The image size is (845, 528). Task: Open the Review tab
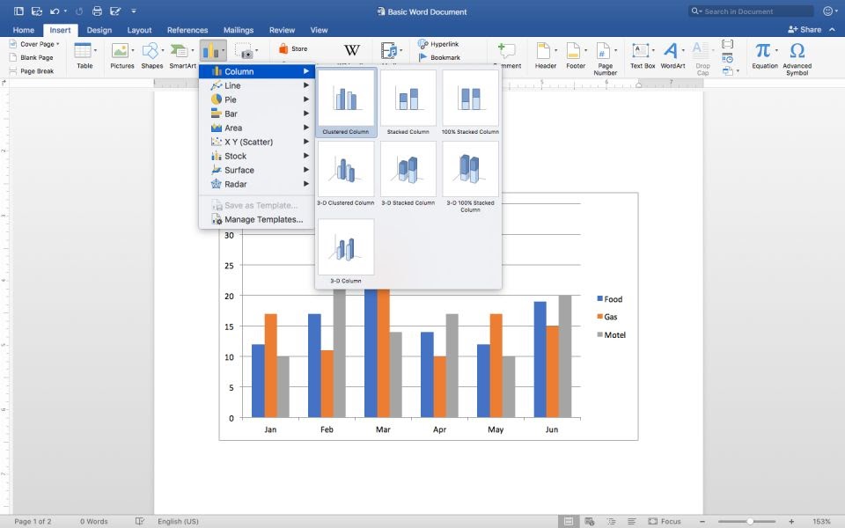click(282, 30)
